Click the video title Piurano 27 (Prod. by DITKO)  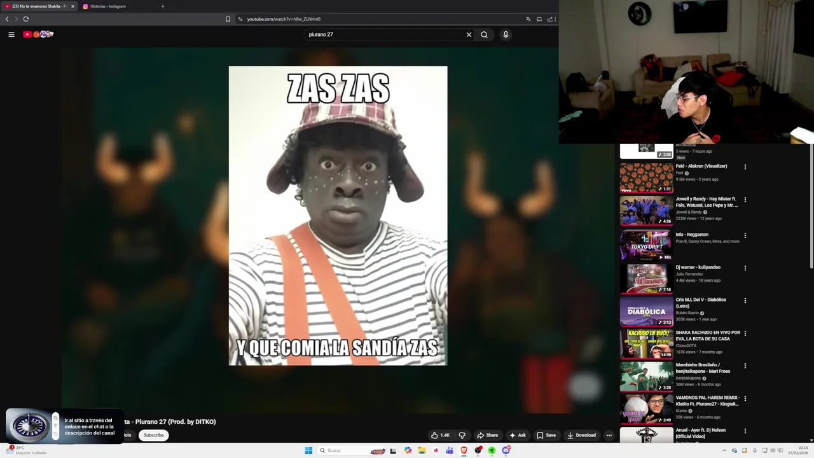(x=170, y=422)
